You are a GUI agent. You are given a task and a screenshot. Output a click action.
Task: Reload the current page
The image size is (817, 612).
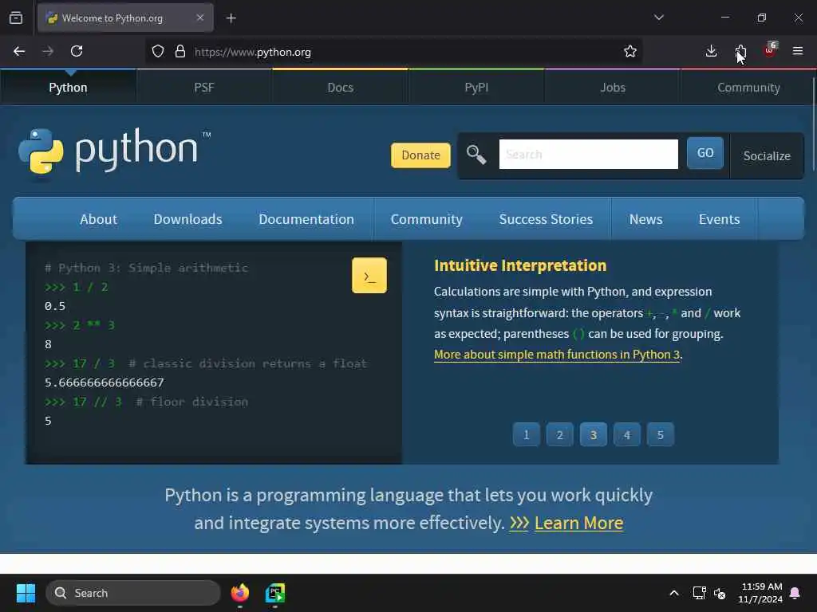77,51
